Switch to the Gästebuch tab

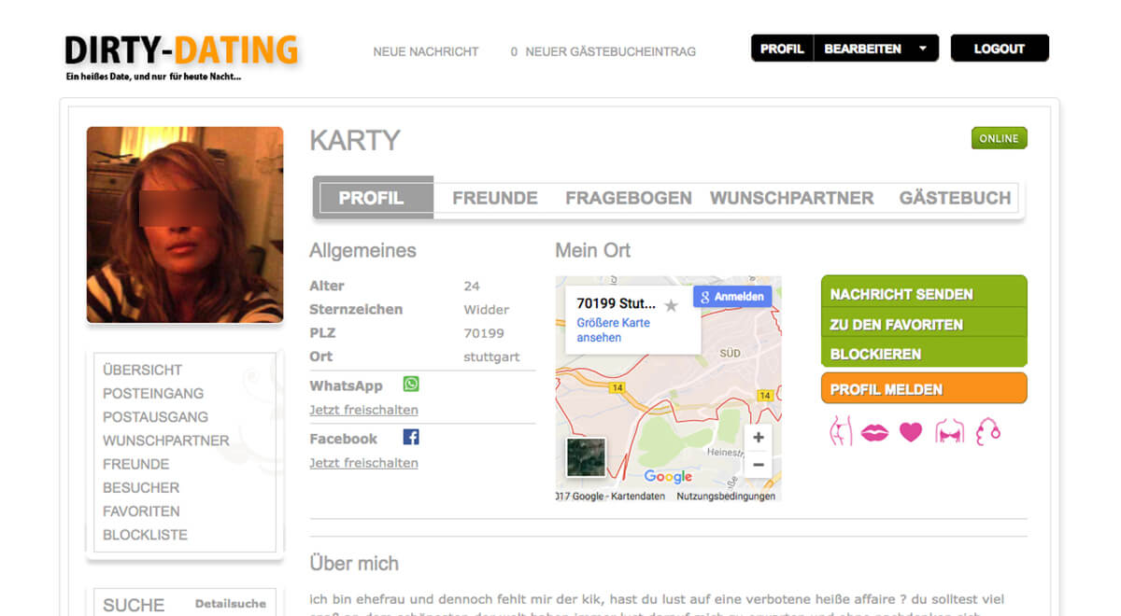[x=955, y=198]
